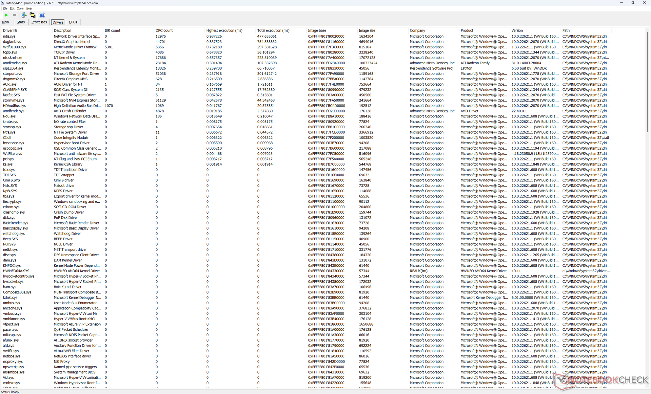Click the LatencyMon title bar app icon

(x=3, y=3)
